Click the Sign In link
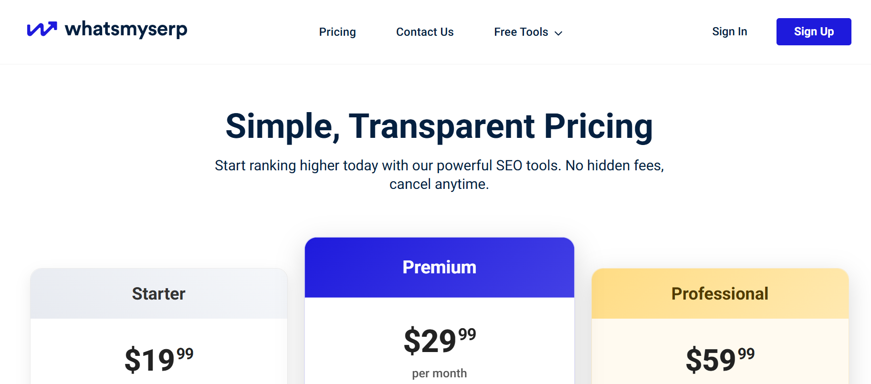Image resolution: width=871 pixels, height=384 pixels. coord(729,31)
